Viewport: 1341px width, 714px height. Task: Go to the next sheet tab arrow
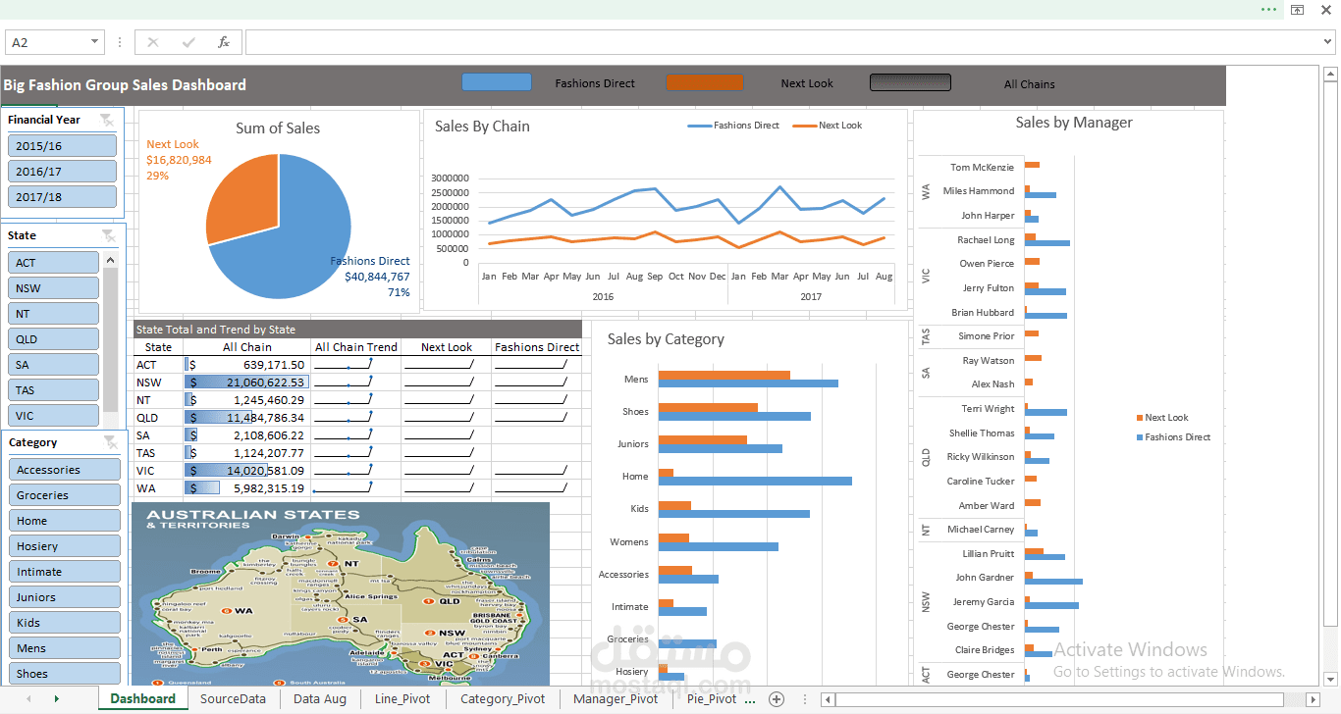[56, 699]
